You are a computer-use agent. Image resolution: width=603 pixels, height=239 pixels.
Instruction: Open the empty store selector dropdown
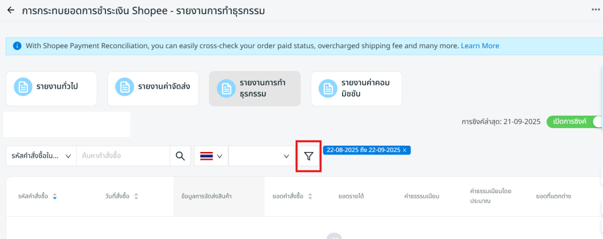pos(261,156)
